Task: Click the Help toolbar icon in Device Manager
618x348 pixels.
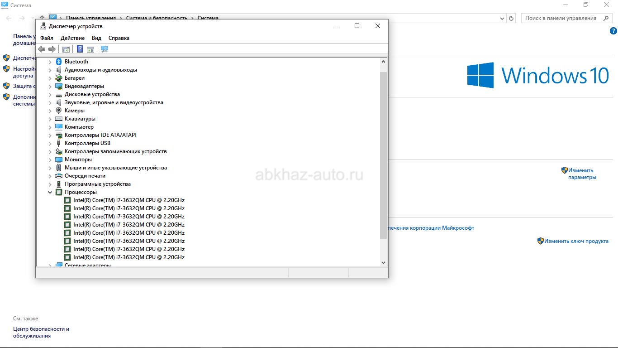Action: pyautogui.click(x=80, y=49)
